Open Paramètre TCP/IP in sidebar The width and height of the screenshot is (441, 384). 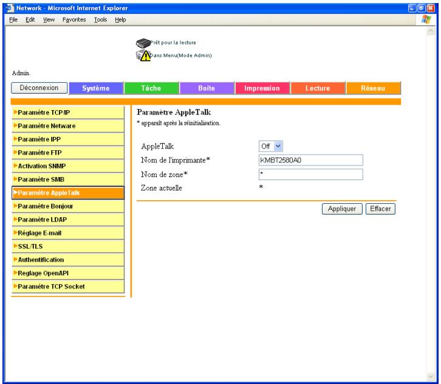(x=68, y=113)
